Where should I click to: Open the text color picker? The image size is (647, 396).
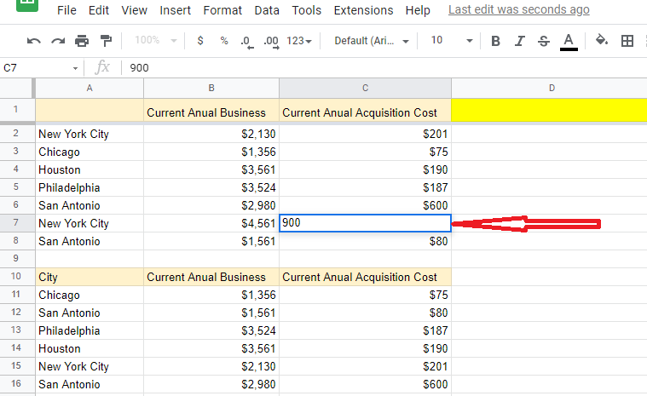[569, 41]
